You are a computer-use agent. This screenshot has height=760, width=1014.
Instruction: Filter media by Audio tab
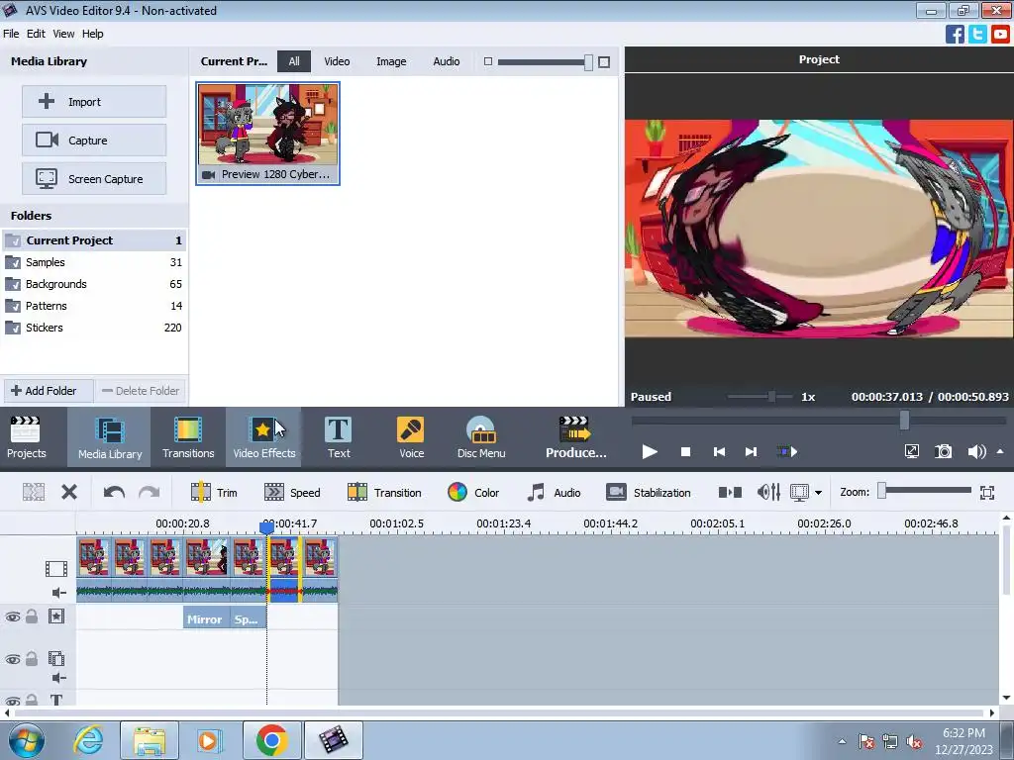click(x=447, y=61)
